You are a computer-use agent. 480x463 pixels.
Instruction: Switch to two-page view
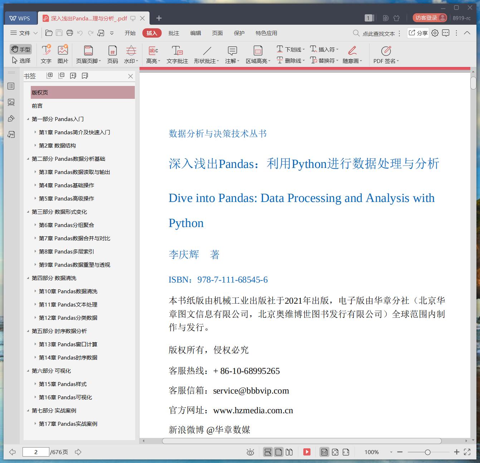pos(289,452)
